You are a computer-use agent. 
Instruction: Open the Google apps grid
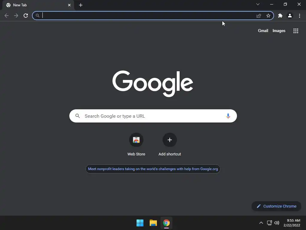click(296, 31)
